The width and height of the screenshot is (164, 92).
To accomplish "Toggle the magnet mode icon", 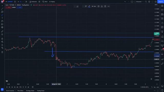I will click(2, 39).
